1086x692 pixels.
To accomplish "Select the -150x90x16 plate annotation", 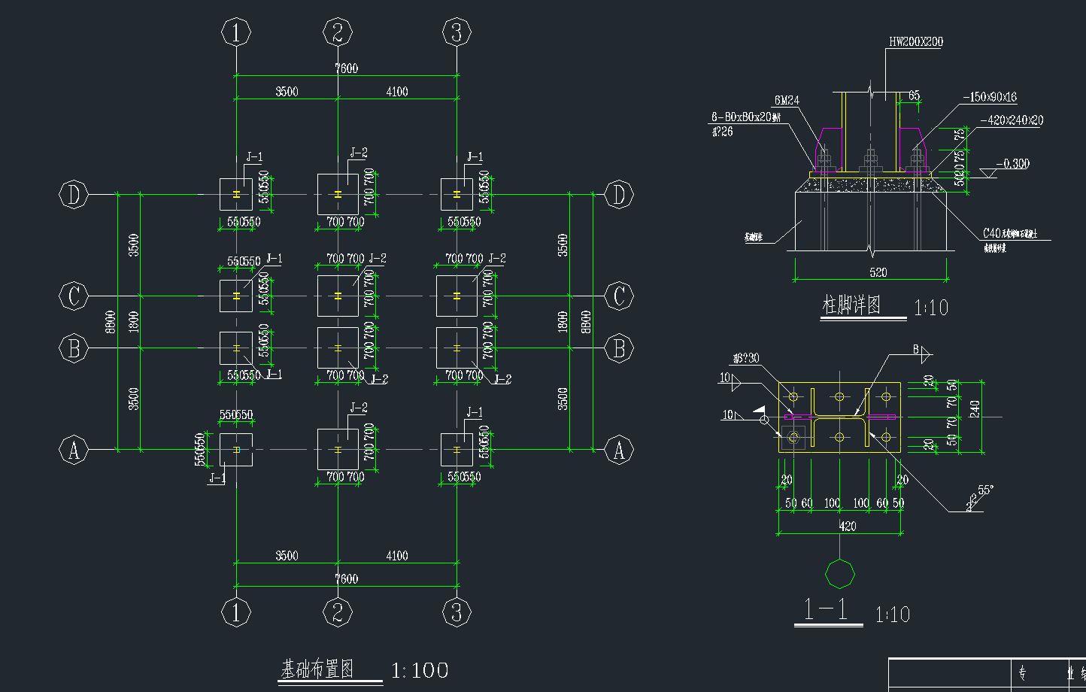I will click(990, 97).
